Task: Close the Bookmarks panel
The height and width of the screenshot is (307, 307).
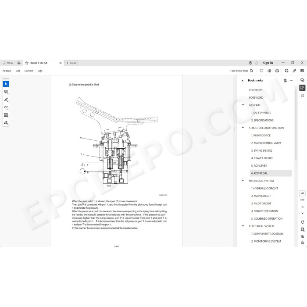Action: (243, 80)
